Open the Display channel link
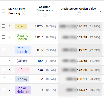Viewport: 104px width, 98px height. (22, 79)
